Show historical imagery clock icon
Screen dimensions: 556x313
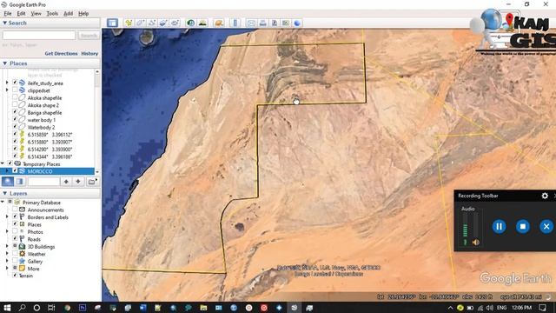(191, 23)
